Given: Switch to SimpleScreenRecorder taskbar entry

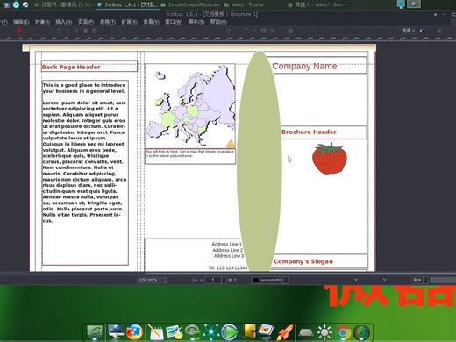Looking at the screenshot, I should click(190, 4).
